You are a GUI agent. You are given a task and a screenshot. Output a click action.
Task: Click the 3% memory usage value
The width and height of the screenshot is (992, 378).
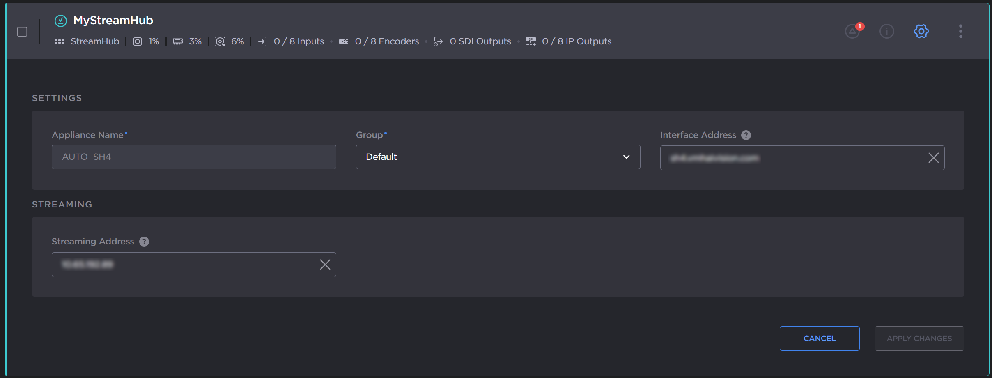[x=195, y=41]
